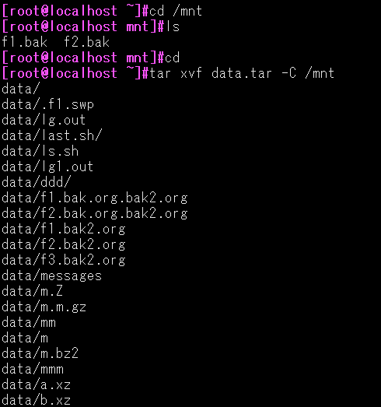Click the data/lg1.out output line

click(x=47, y=167)
